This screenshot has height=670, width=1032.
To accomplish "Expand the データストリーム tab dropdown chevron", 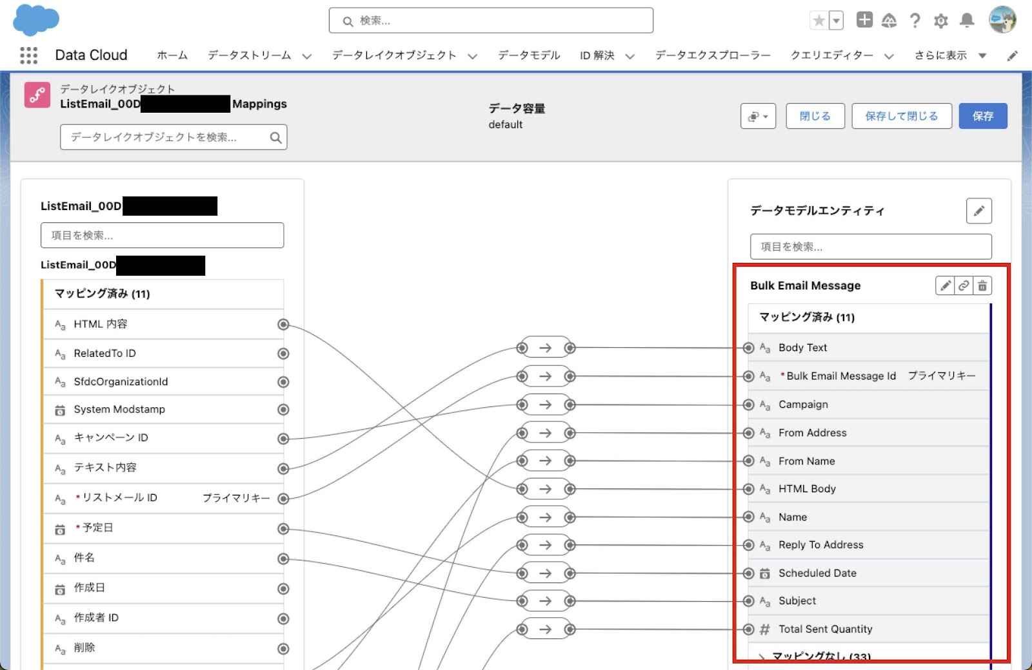I will pos(307,56).
